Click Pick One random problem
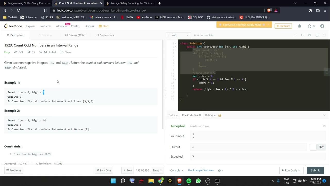Screen dimensions: 330x186 pos(104,171)
